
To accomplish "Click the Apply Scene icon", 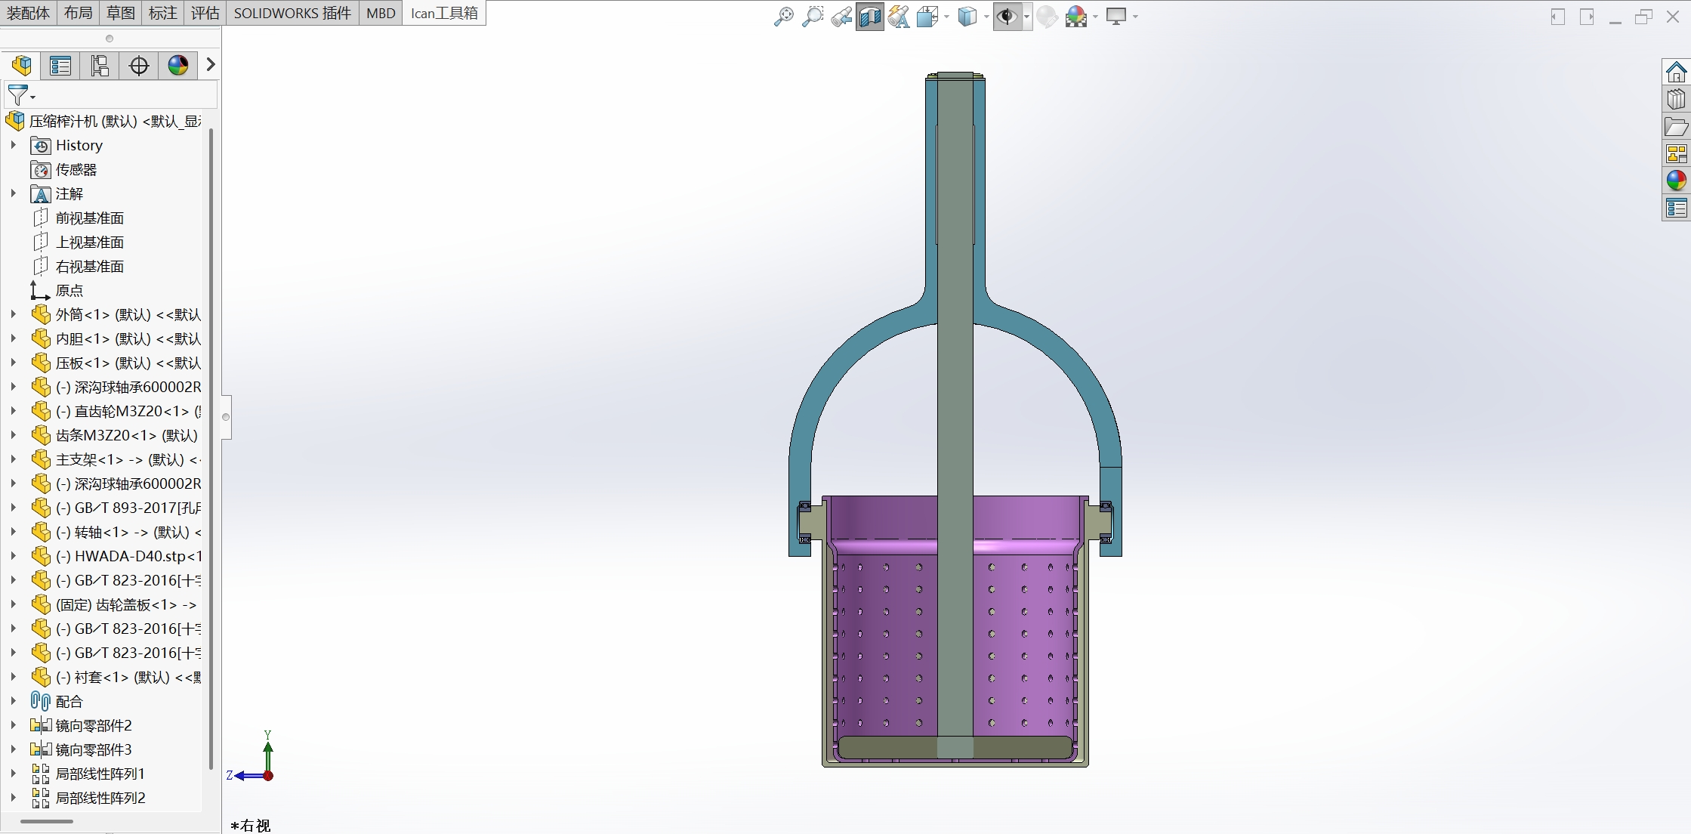I will (x=1075, y=17).
